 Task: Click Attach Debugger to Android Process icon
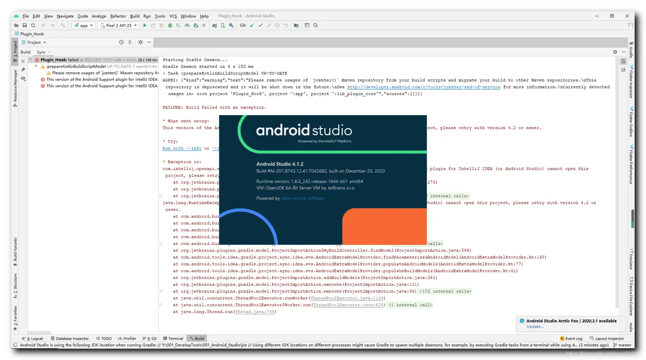tap(196, 25)
